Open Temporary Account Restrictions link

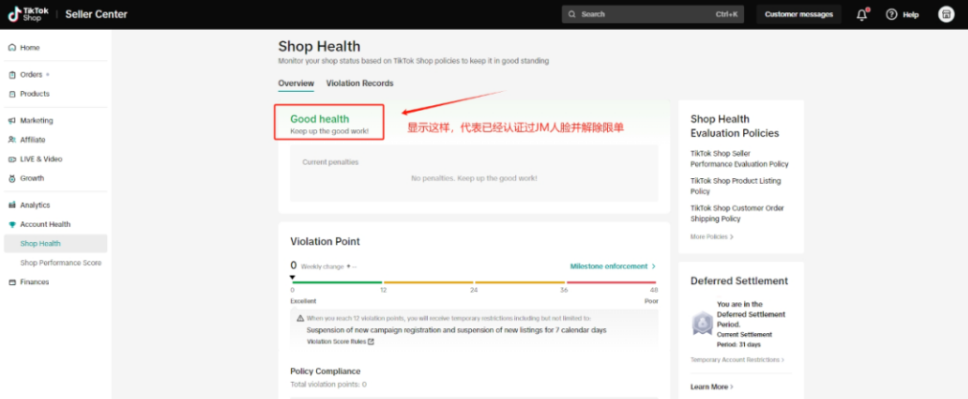coord(736,360)
